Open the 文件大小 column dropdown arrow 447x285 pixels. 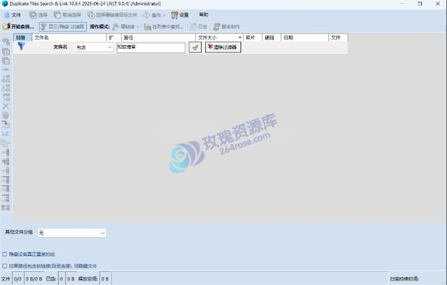[x=240, y=38]
